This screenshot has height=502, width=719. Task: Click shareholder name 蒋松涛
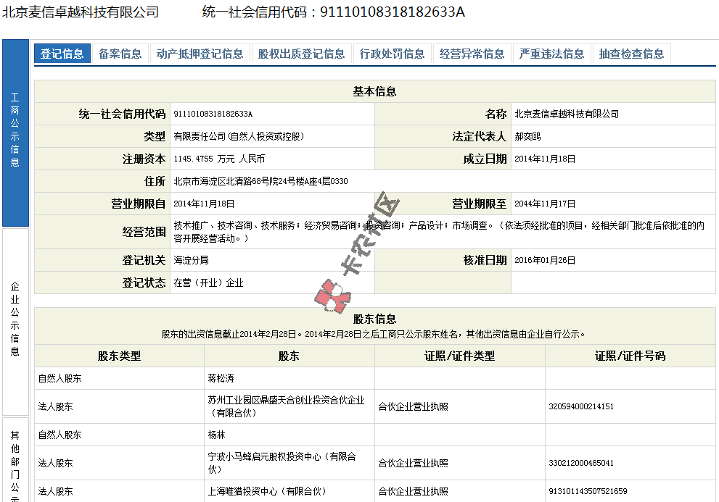pyautogui.click(x=221, y=378)
